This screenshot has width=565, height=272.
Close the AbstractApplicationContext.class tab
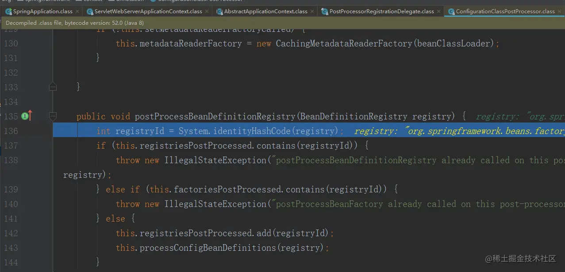[312, 12]
